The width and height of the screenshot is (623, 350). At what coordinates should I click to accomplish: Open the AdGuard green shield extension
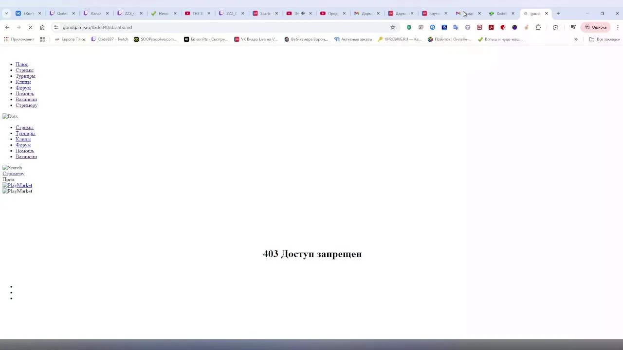coord(409,27)
